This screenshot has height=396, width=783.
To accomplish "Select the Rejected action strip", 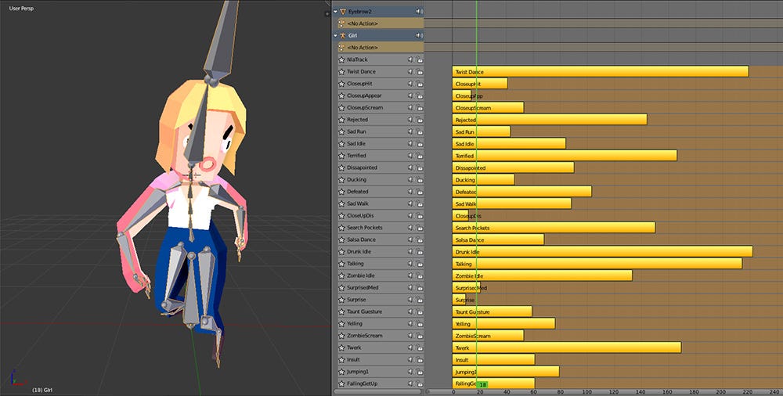I will 550,120.
